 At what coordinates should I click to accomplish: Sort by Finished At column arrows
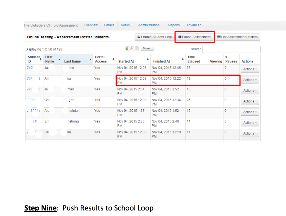point(183,59)
